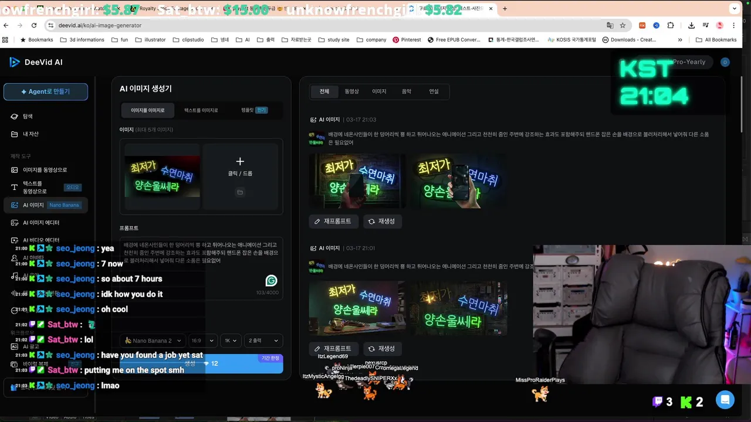Open the 16:9 aspect ratio dropdown
This screenshot has height=422, width=751.
coord(202,341)
